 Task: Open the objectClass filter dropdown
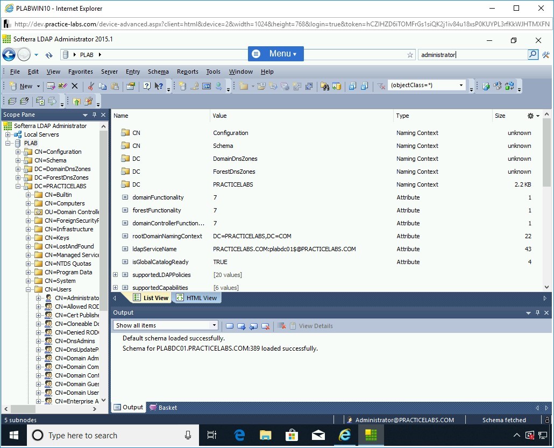[461, 86]
